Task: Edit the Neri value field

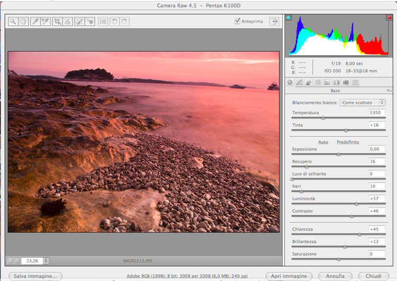Action: pos(377,186)
